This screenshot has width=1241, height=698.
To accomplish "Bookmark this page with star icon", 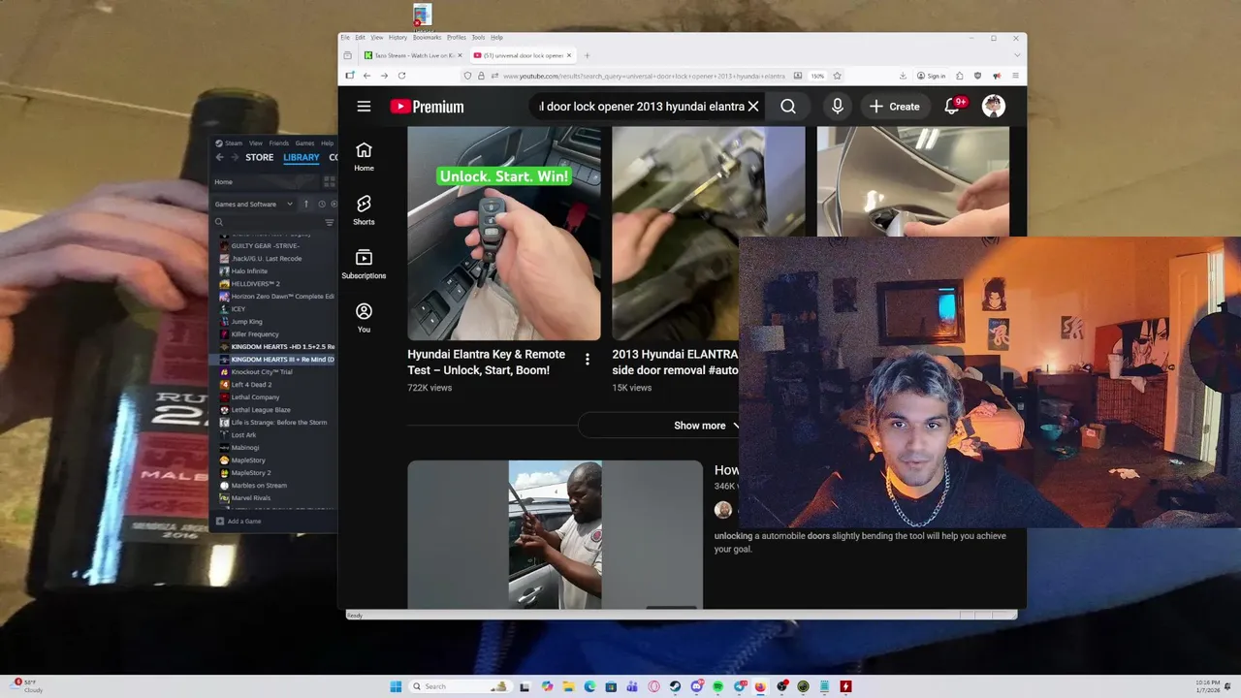I will (x=837, y=76).
